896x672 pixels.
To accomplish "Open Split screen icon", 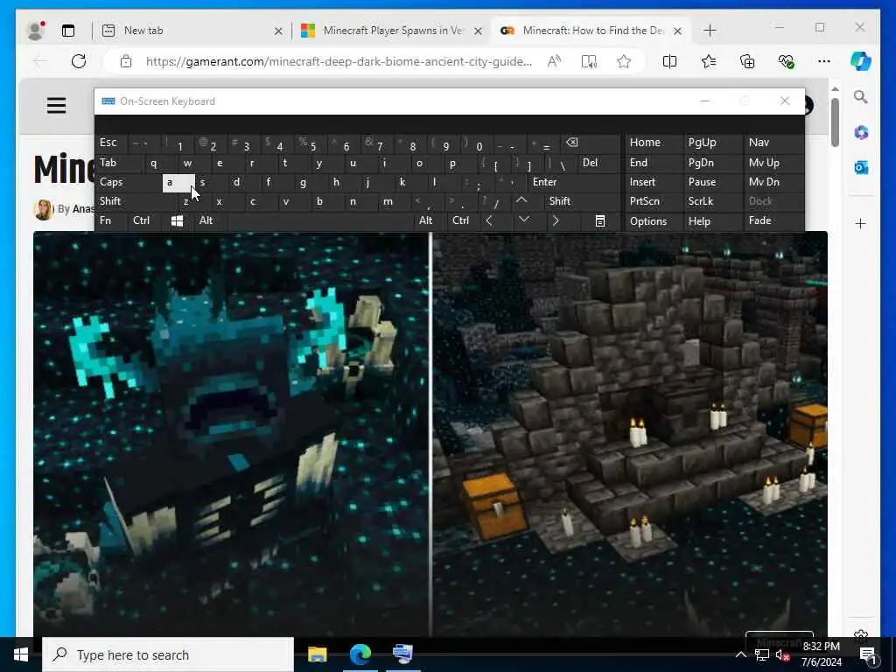I will tap(669, 61).
